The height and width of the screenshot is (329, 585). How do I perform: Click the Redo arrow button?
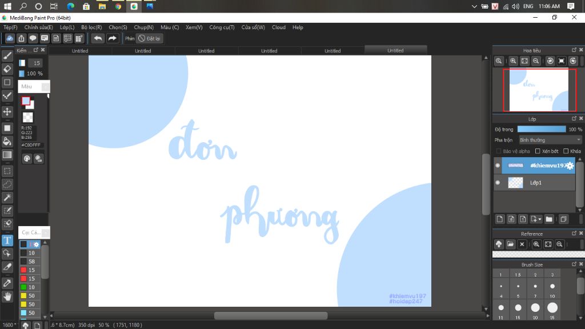tap(112, 38)
